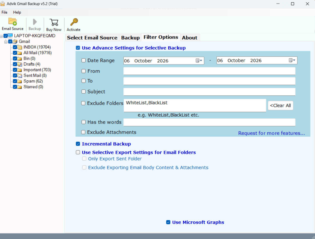
Task: Select the Filter Options tab
Action: (x=161, y=37)
